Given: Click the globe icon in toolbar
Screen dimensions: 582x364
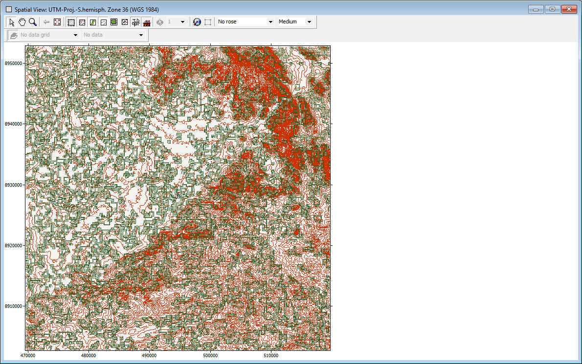Looking at the screenshot, I should coord(197,22).
